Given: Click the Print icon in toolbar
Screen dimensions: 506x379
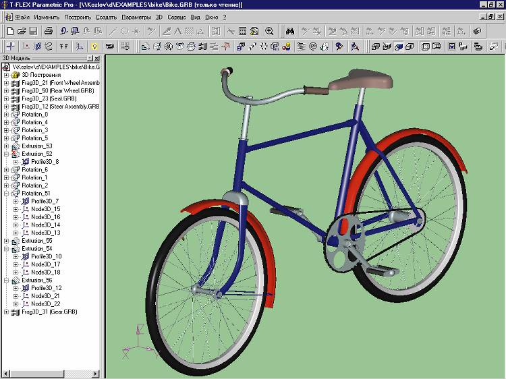Looking at the screenshot, I should (x=49, y=31).
